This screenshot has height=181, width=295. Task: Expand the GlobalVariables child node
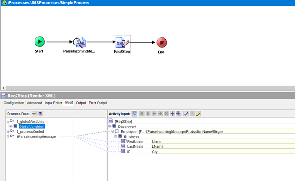(11, 127)
